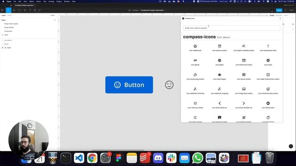Pick the icon-oauth glyph
Screen dimensions: 296x166
[x=268, y=60]
